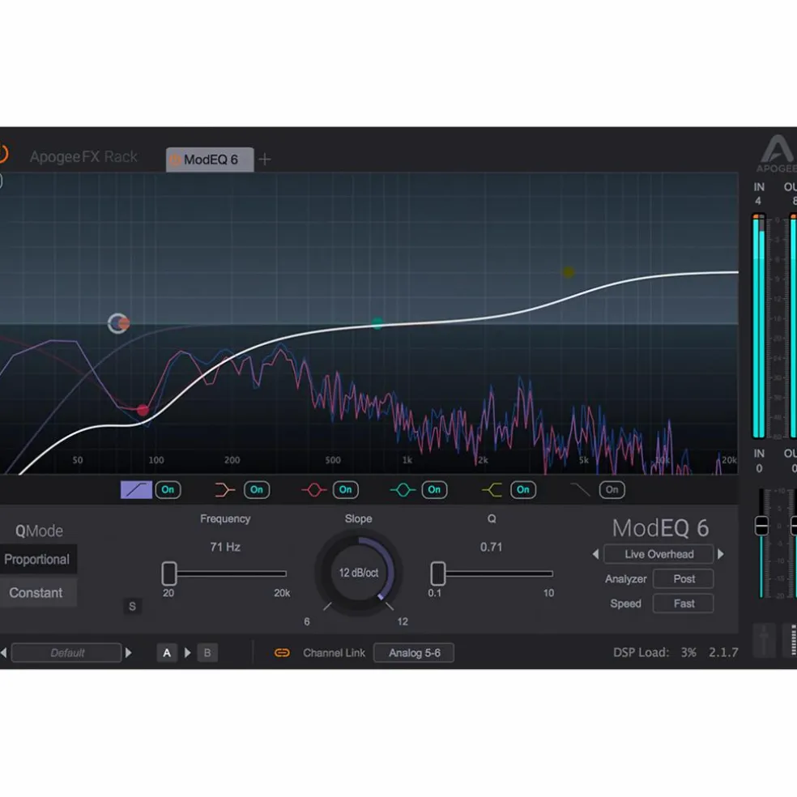Click the 71 Hz frequency value
Screen dimensions: 797x797
point(225,547)
